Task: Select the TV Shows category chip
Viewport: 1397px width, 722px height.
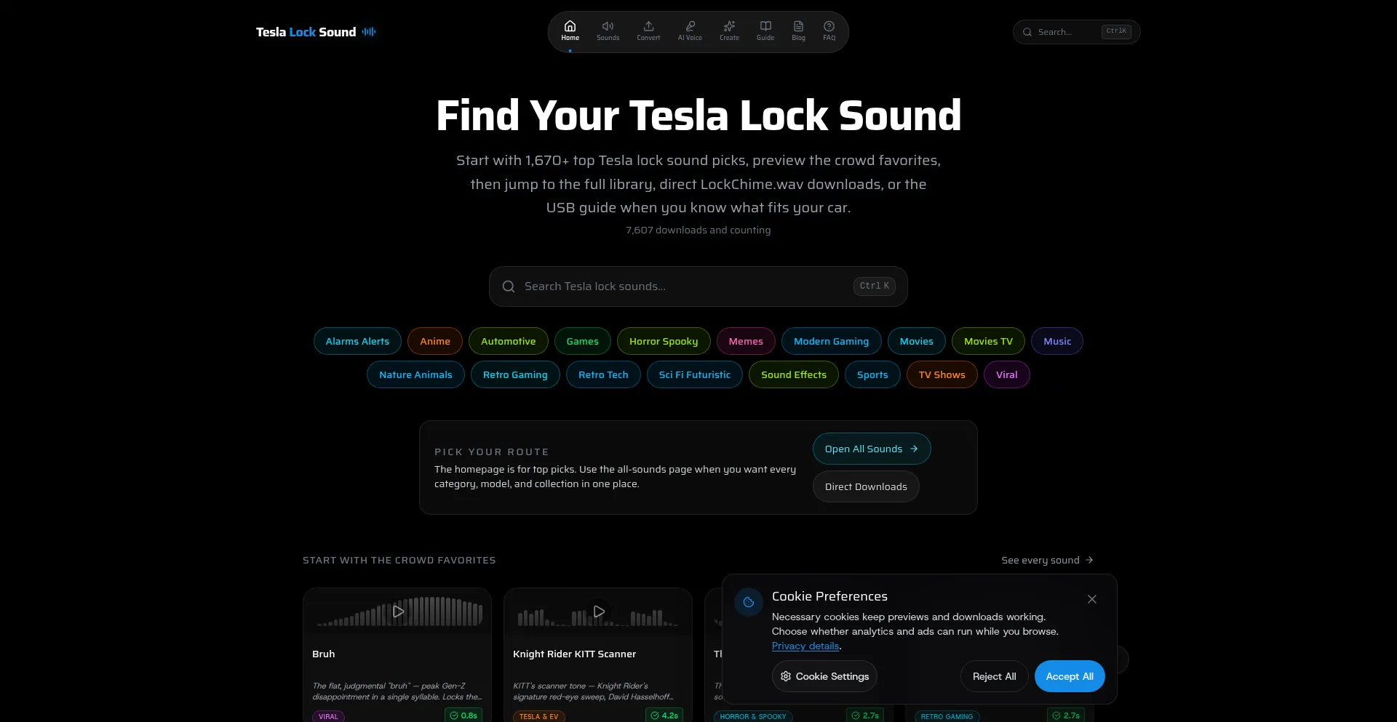Action: pyautogui.click(x=942, y=374)
